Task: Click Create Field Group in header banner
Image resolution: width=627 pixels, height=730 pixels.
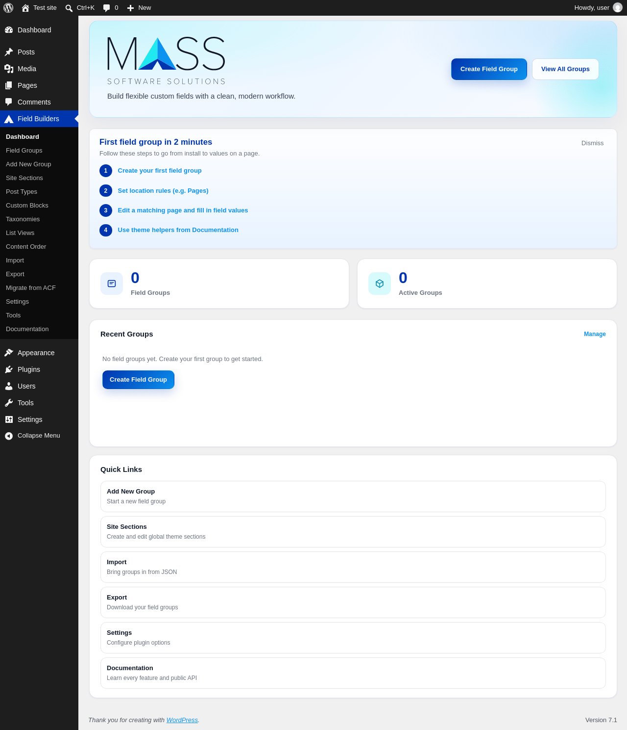Action: 489,69
